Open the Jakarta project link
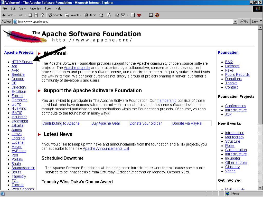Image resolution: width=263 pixels, height=197 pixels. point(17,125)
